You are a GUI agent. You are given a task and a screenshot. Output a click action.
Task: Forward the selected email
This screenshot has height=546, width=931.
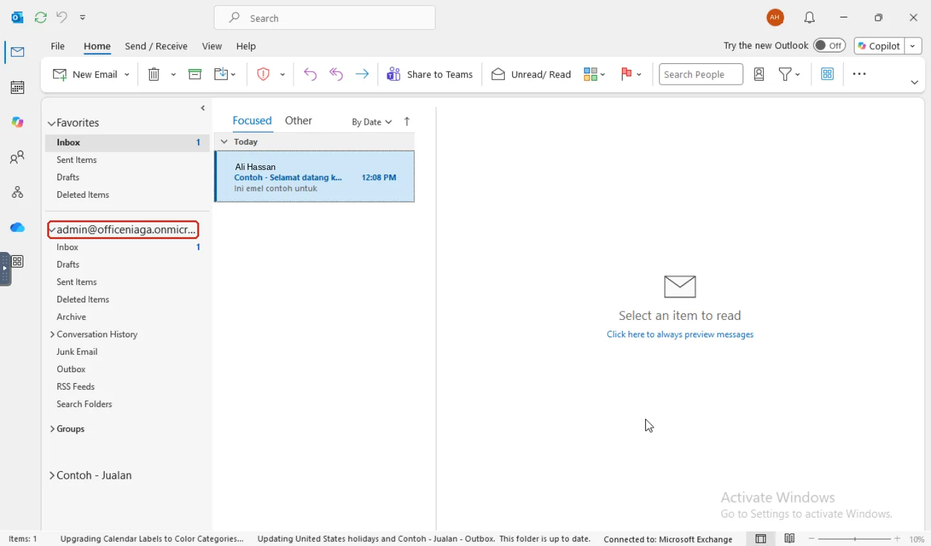[x=362, y=74]
